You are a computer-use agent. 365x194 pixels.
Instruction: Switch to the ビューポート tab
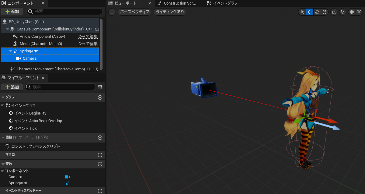[126, 3]
